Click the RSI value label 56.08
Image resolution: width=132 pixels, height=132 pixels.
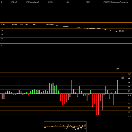(x=121, y=31)
